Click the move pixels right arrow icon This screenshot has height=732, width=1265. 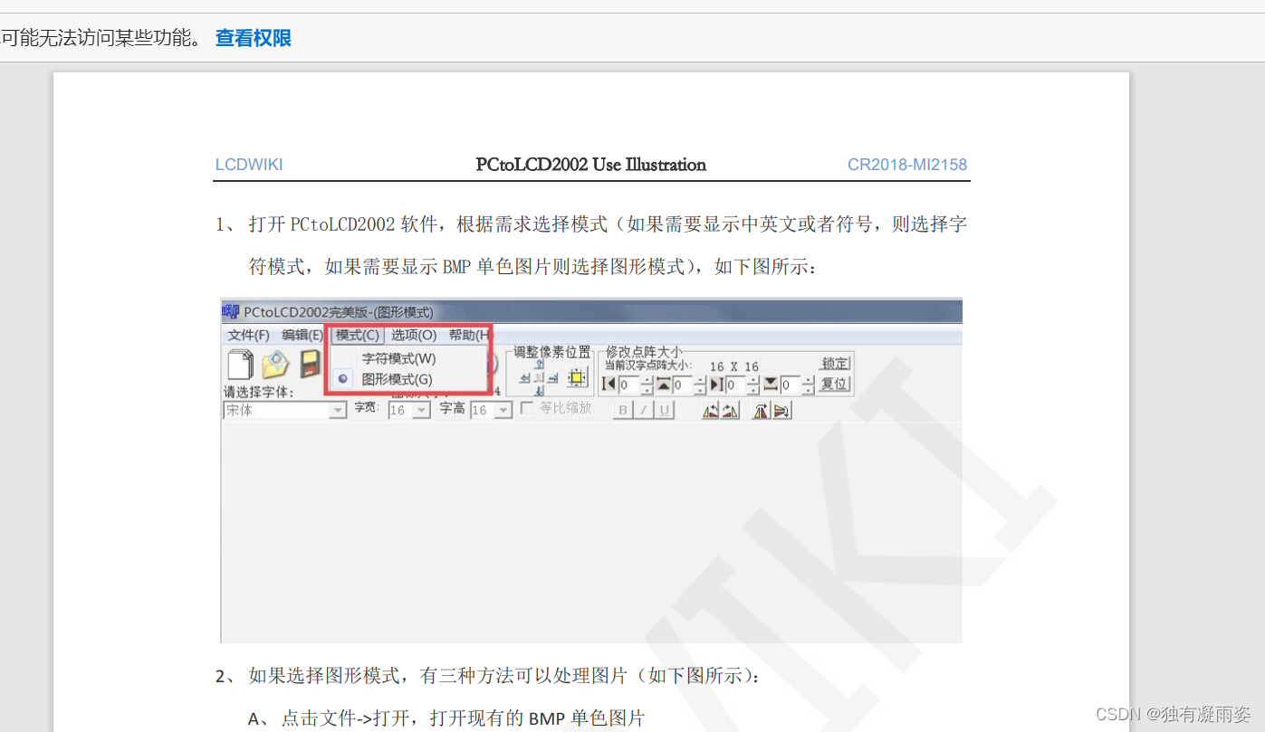click(553, 378)
